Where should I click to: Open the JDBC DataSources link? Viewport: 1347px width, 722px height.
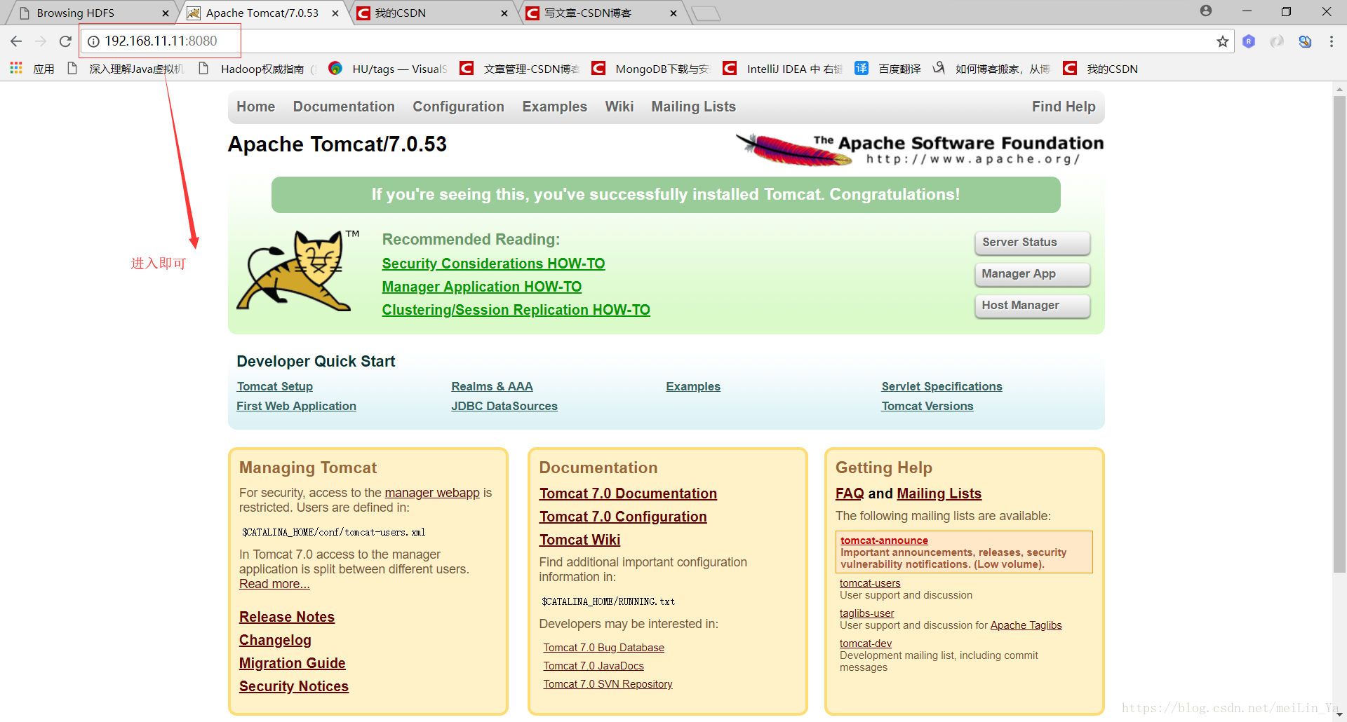click(x=504, y=406)
